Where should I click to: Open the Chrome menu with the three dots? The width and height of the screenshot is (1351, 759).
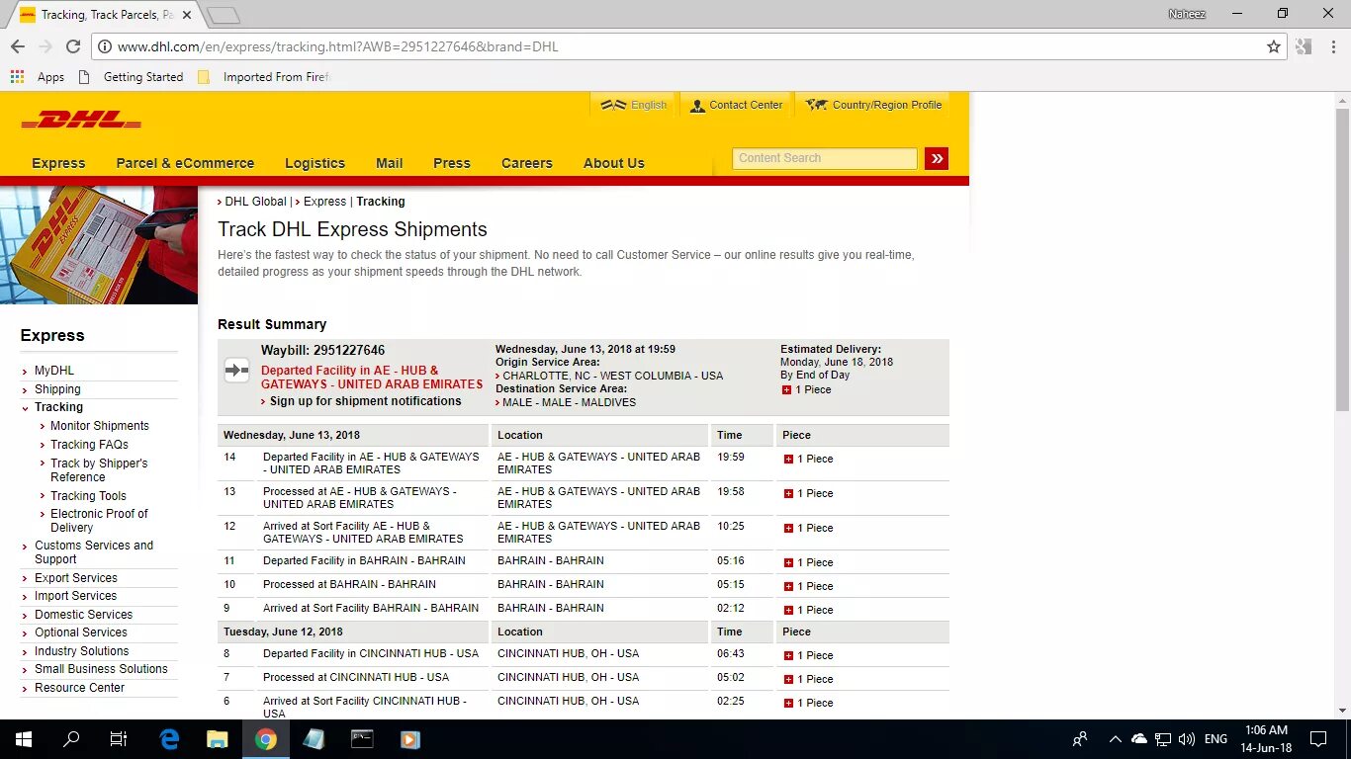[x=1331, y=46]
